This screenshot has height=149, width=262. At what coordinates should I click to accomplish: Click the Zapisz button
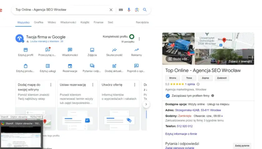205,78
